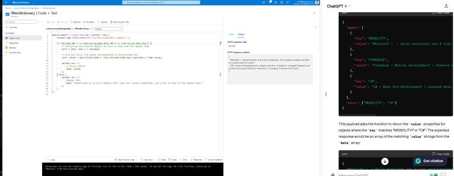This screenshot has width=454, height=176.
Task: Copy code from the lower ChatGPT json block
Action: tap(441, 154)
